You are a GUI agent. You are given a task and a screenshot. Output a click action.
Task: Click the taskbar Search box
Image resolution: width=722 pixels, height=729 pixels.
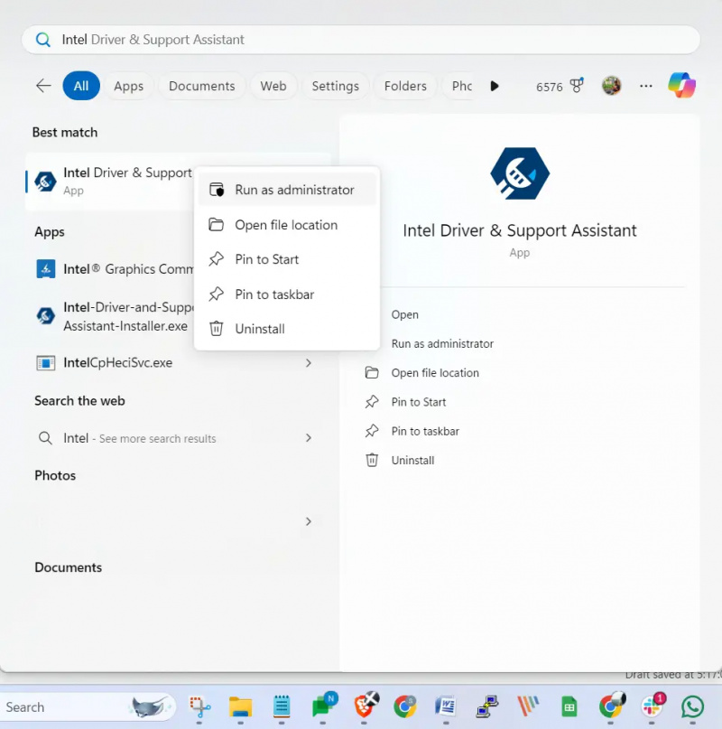(88, 706)
